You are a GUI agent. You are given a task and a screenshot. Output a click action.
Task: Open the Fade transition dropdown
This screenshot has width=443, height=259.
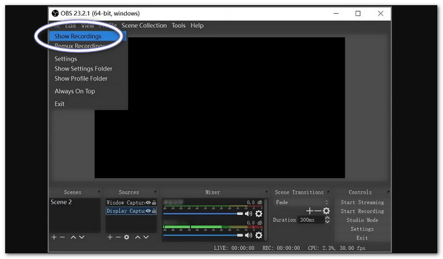click(302, 202)
